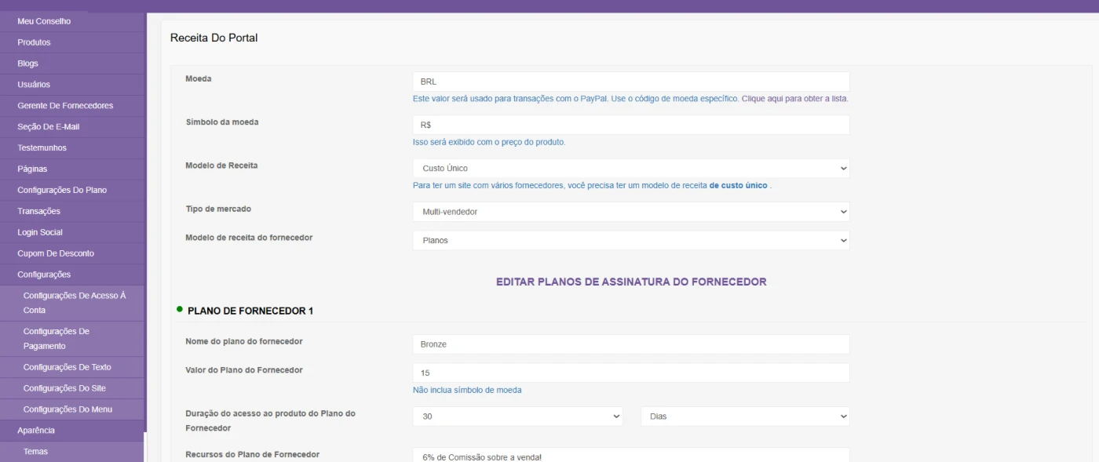This screenshot has height=462, width=1099.
Task: Open Seção De E-Mail
Action: coord(72,127)
